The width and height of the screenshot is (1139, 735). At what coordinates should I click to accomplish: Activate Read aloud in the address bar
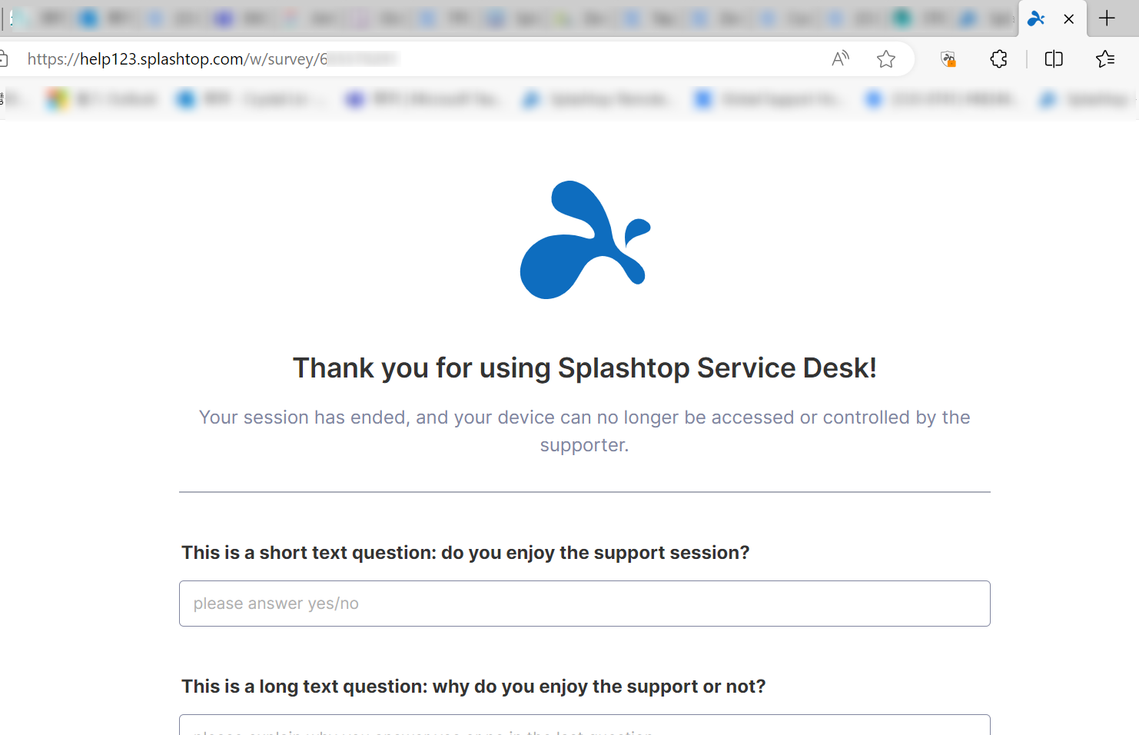click(840, 58)
